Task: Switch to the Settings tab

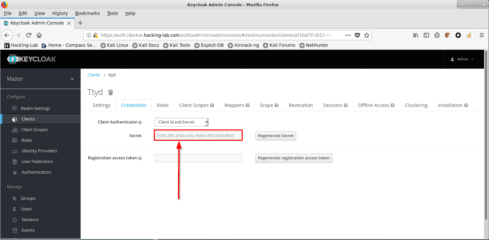Action: [101, 105]
